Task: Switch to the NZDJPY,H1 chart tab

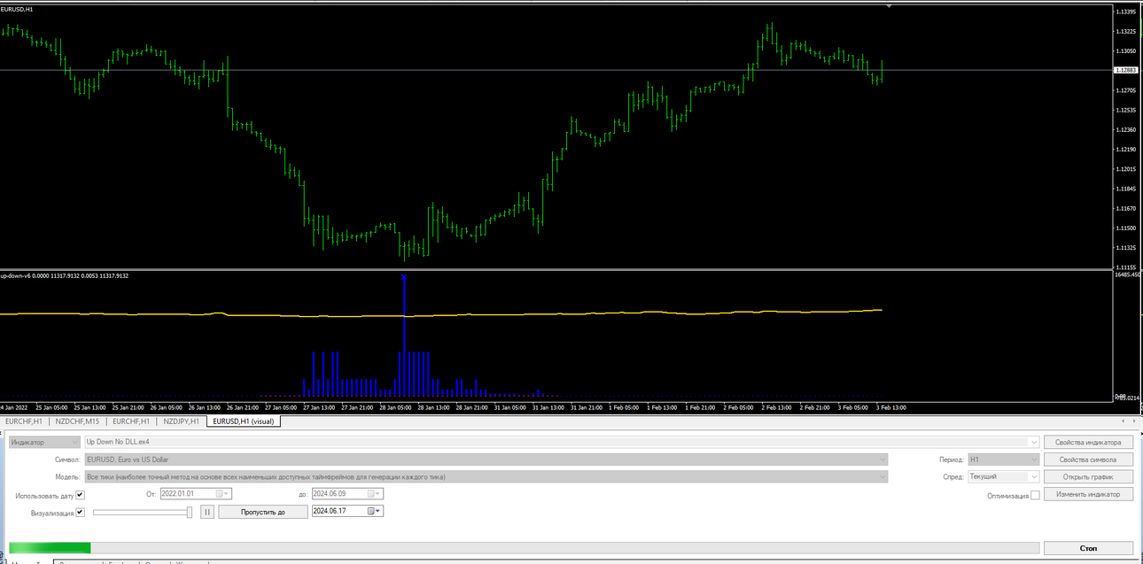Action: (182, 421)
